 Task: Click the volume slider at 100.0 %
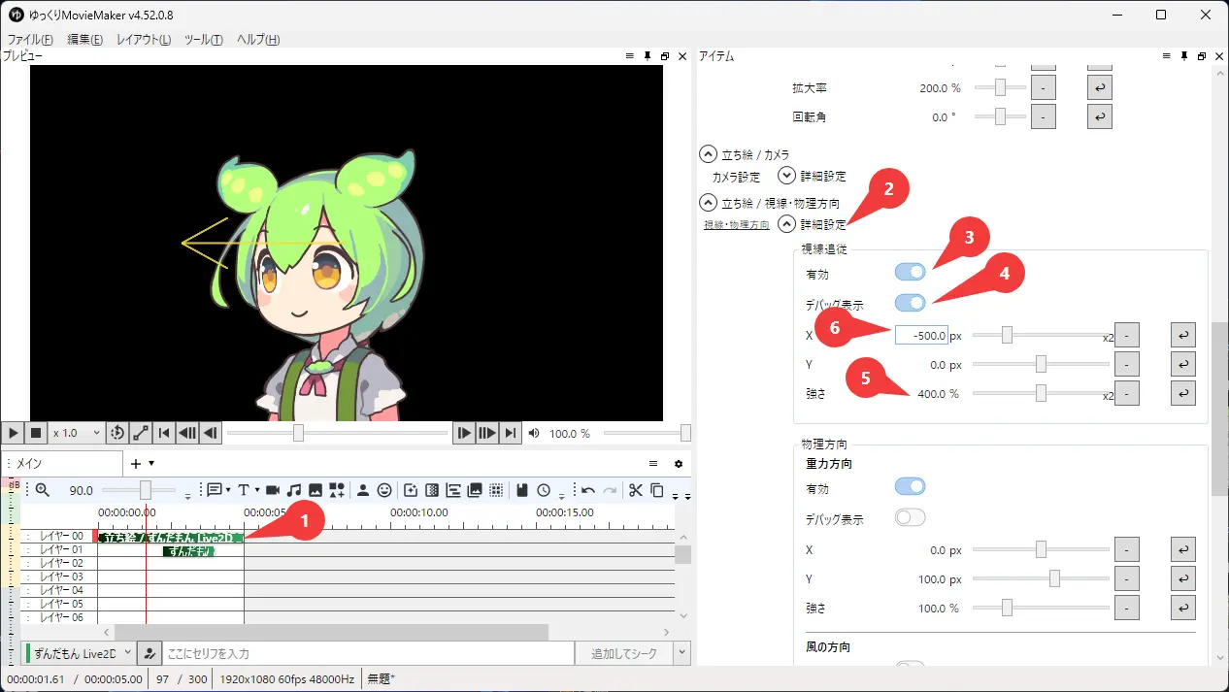646,433
